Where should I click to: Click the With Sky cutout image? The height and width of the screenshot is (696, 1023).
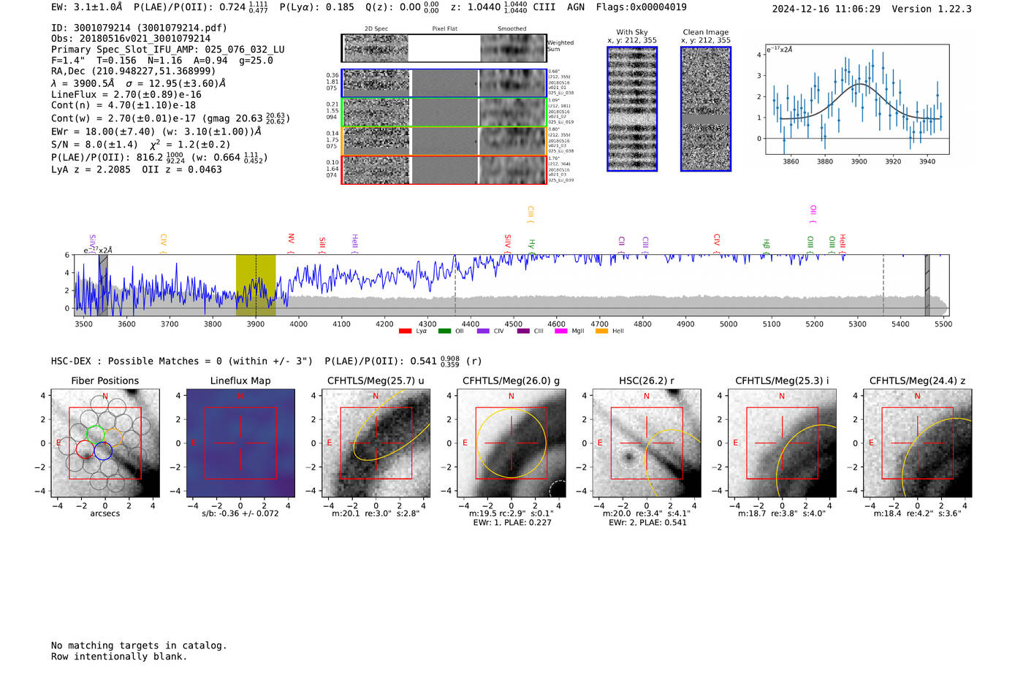632,109
